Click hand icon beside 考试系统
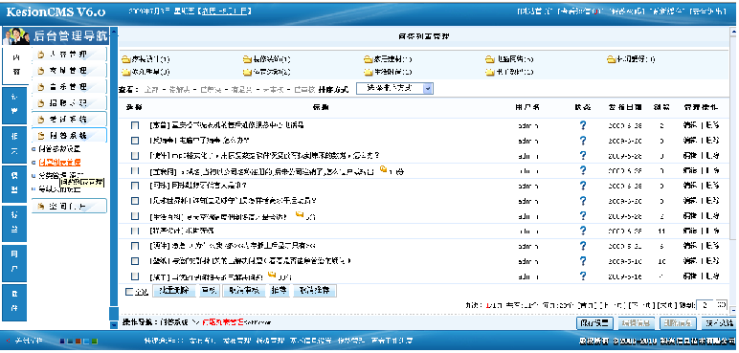Viewport: 739px width, 353px height. (41, 120)
